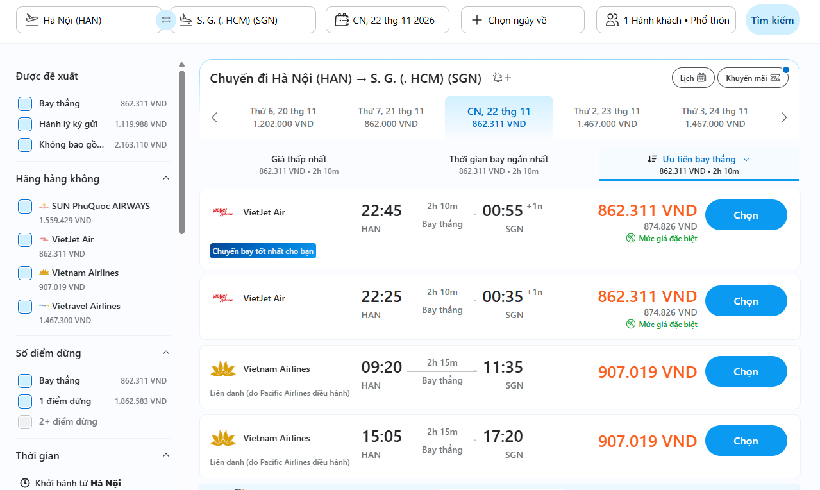Click Vietnam Airlines small logo in airline filter
820x490 pixels.
click(x=44, y=273)
